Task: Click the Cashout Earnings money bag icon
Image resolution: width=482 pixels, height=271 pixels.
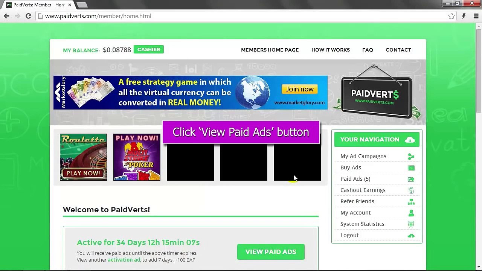Action: coord(411,190)
